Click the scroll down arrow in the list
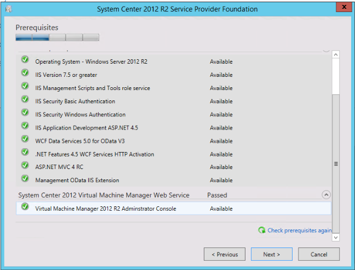The image size is (355, 270). (336, 237)
